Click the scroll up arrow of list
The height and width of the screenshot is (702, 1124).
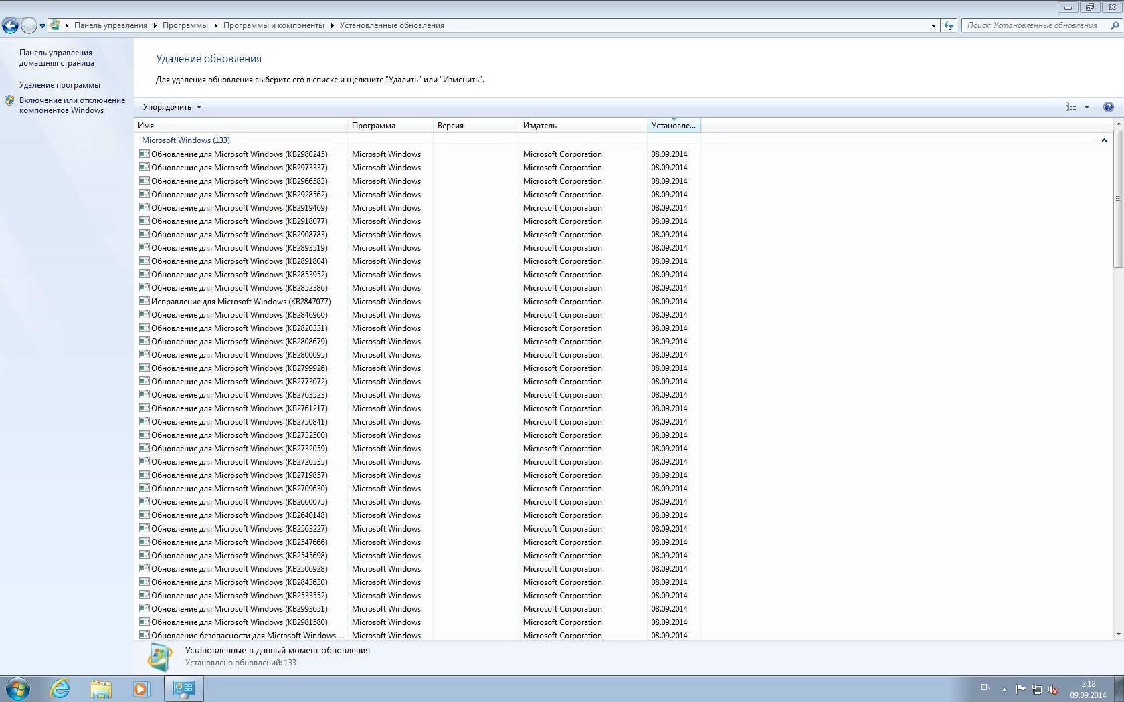(x=1118, y=124)
